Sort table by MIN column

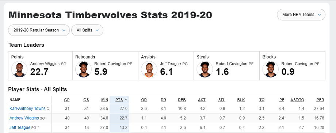(104, 100)
